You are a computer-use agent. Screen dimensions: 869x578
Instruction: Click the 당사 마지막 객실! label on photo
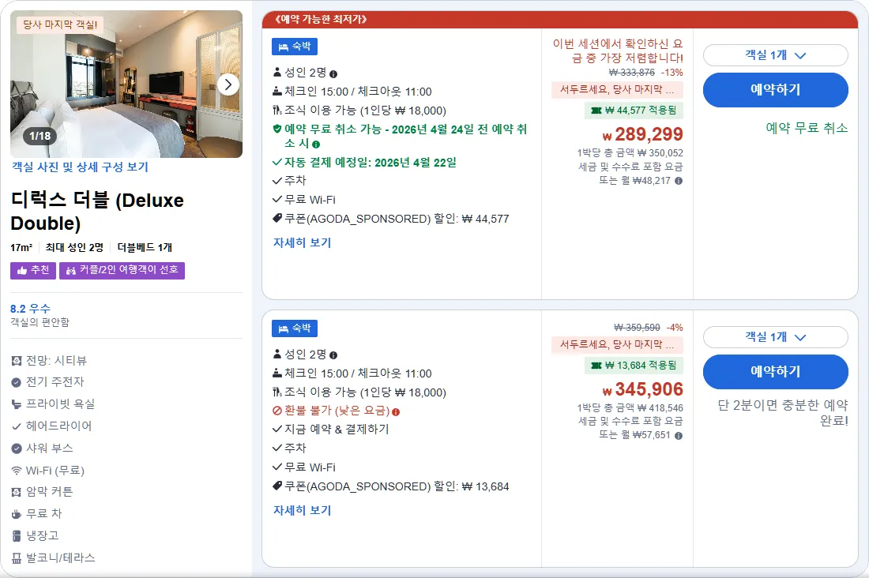[60, 24]
